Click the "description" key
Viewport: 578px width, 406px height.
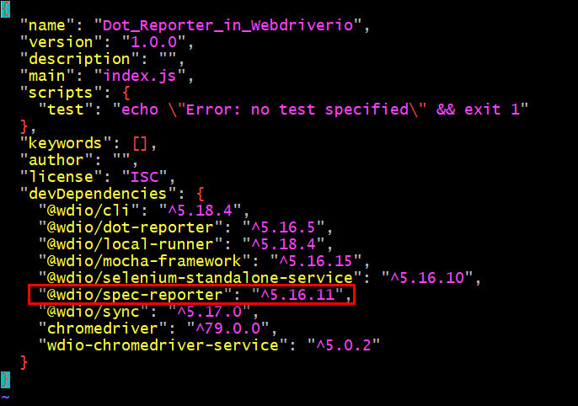coord(79,59)
